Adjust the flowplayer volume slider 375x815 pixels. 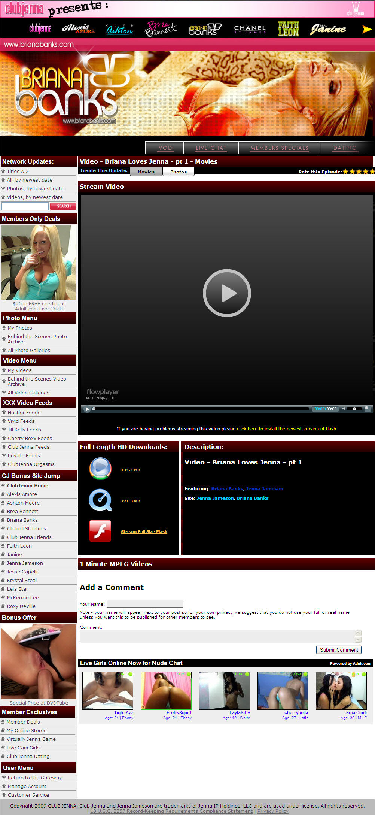(x=354, y=409)
